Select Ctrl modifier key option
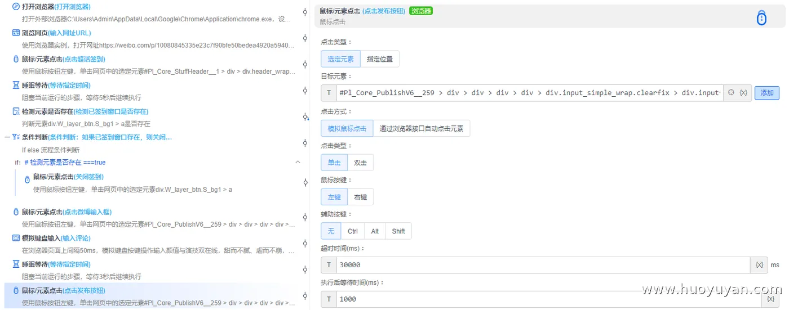789x310 pixels. coord(353,231)
